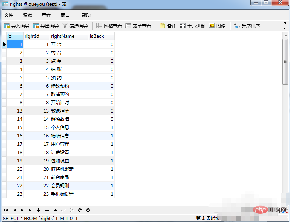The image size is (290, 222).
Task: Select the rightName cell 结 账
Action: click(x=69, y=69)
